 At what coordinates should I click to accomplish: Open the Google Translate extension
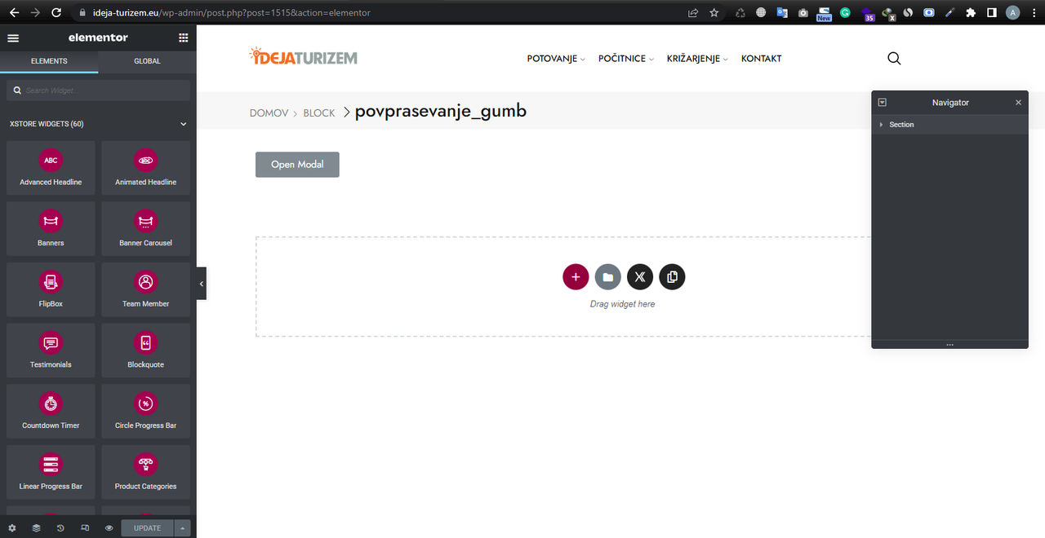click(782, 13)
